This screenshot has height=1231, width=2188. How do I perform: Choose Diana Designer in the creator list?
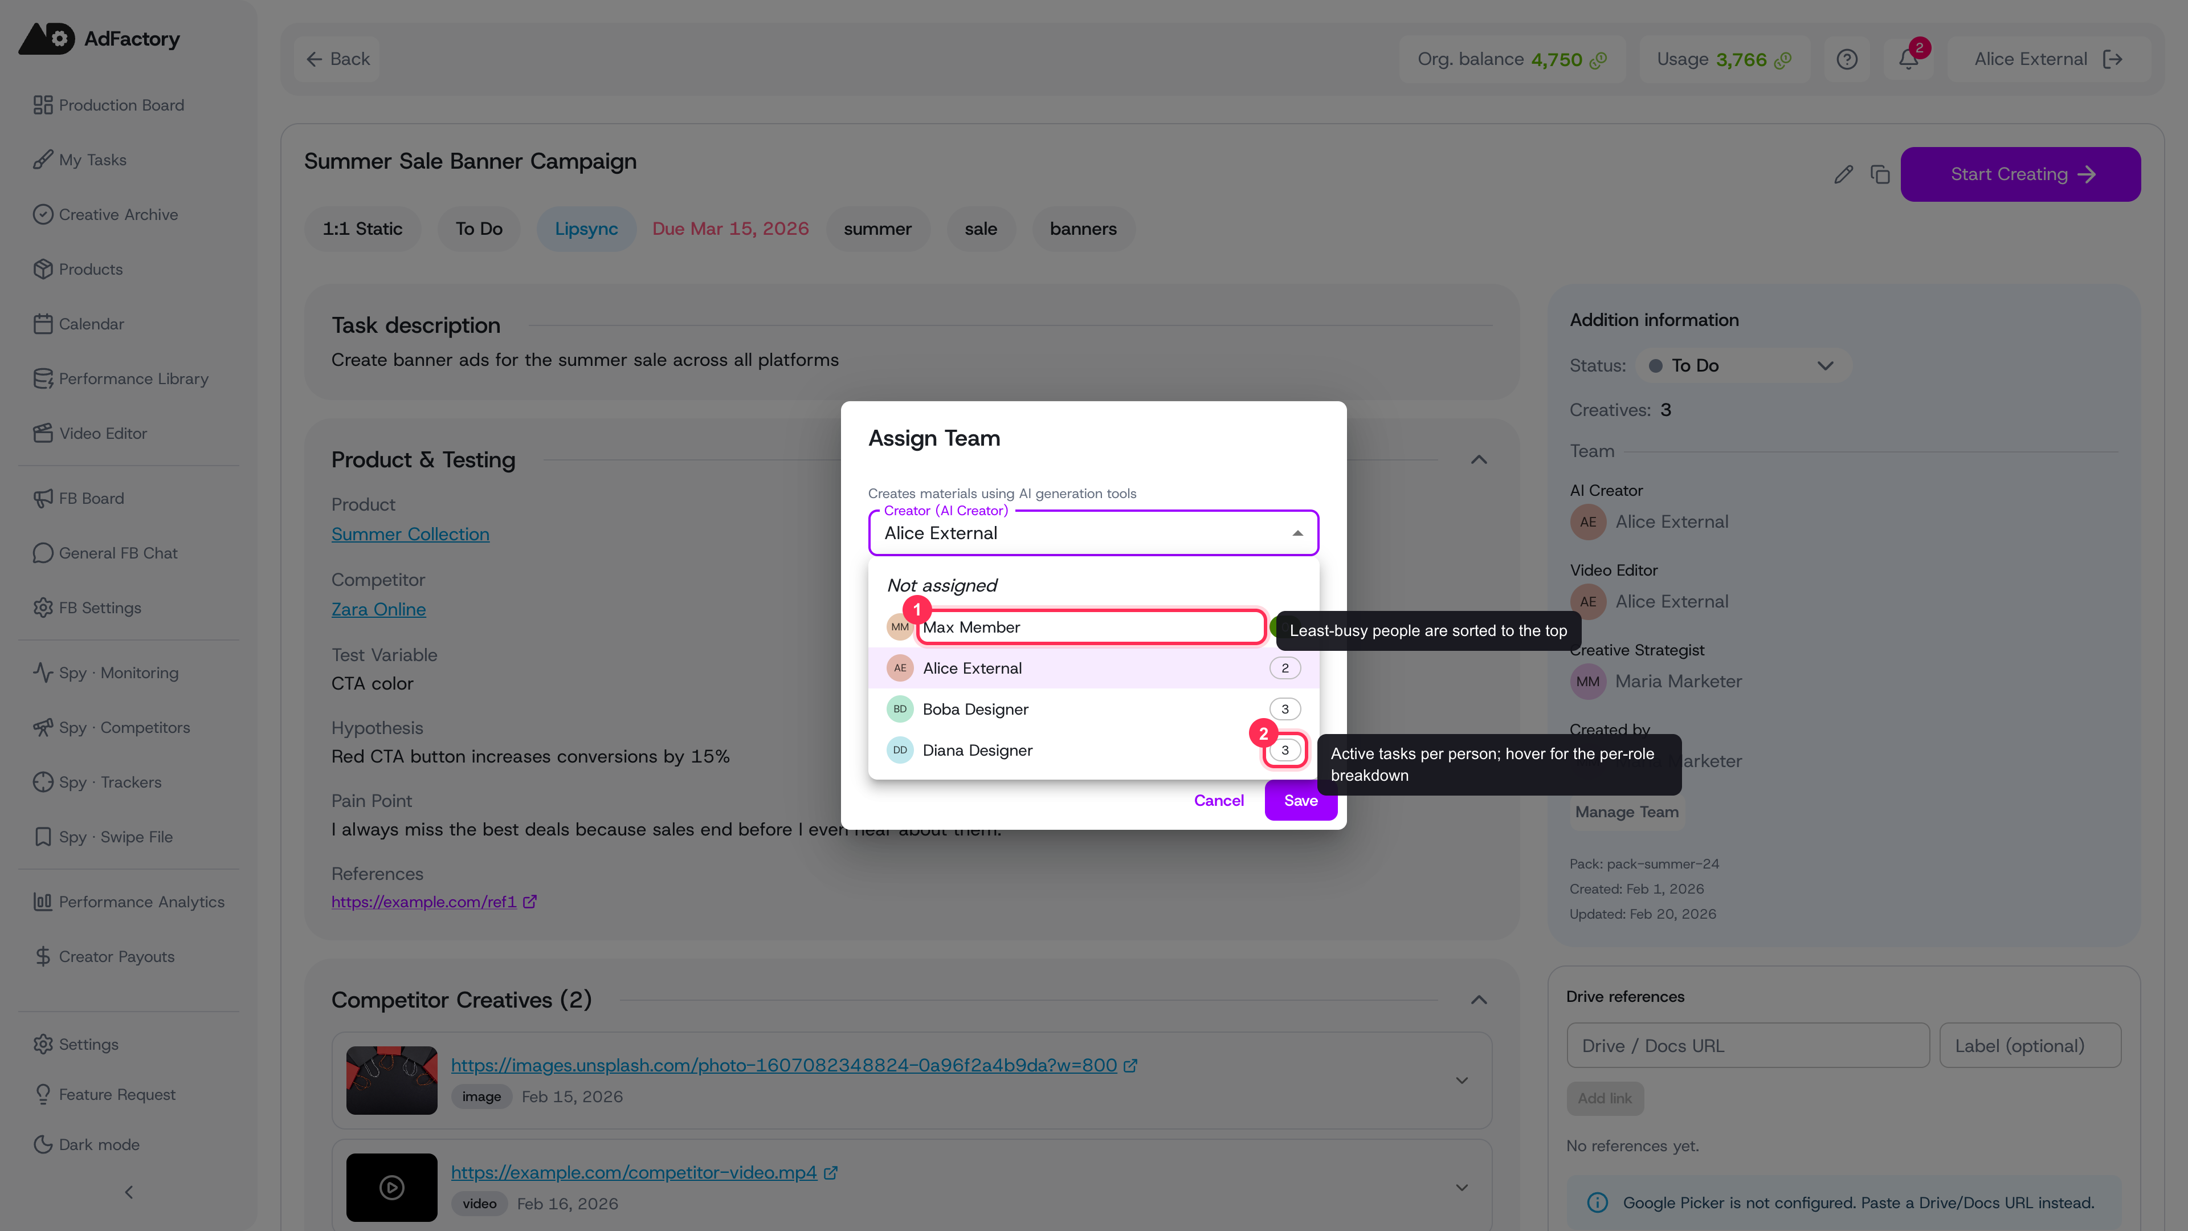(1093, 750)
